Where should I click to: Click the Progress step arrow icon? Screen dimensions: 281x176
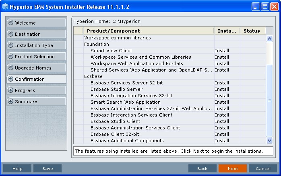(x=10, y=90)
